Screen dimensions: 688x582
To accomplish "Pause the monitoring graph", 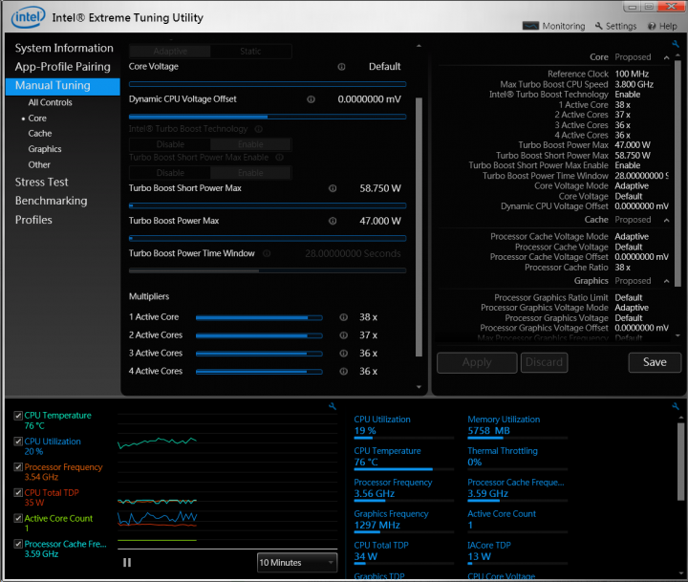I will tap(127, 562).
